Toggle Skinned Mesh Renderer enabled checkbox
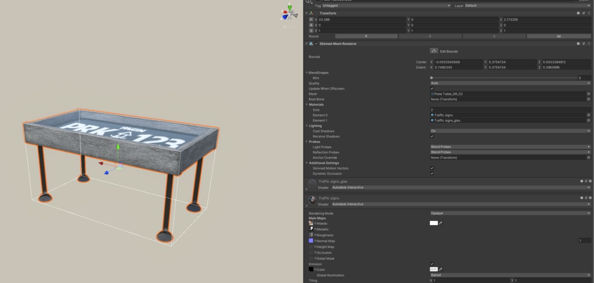Image resolution: width=594 pixels, height=283 pixels. [x=316, y=44]
